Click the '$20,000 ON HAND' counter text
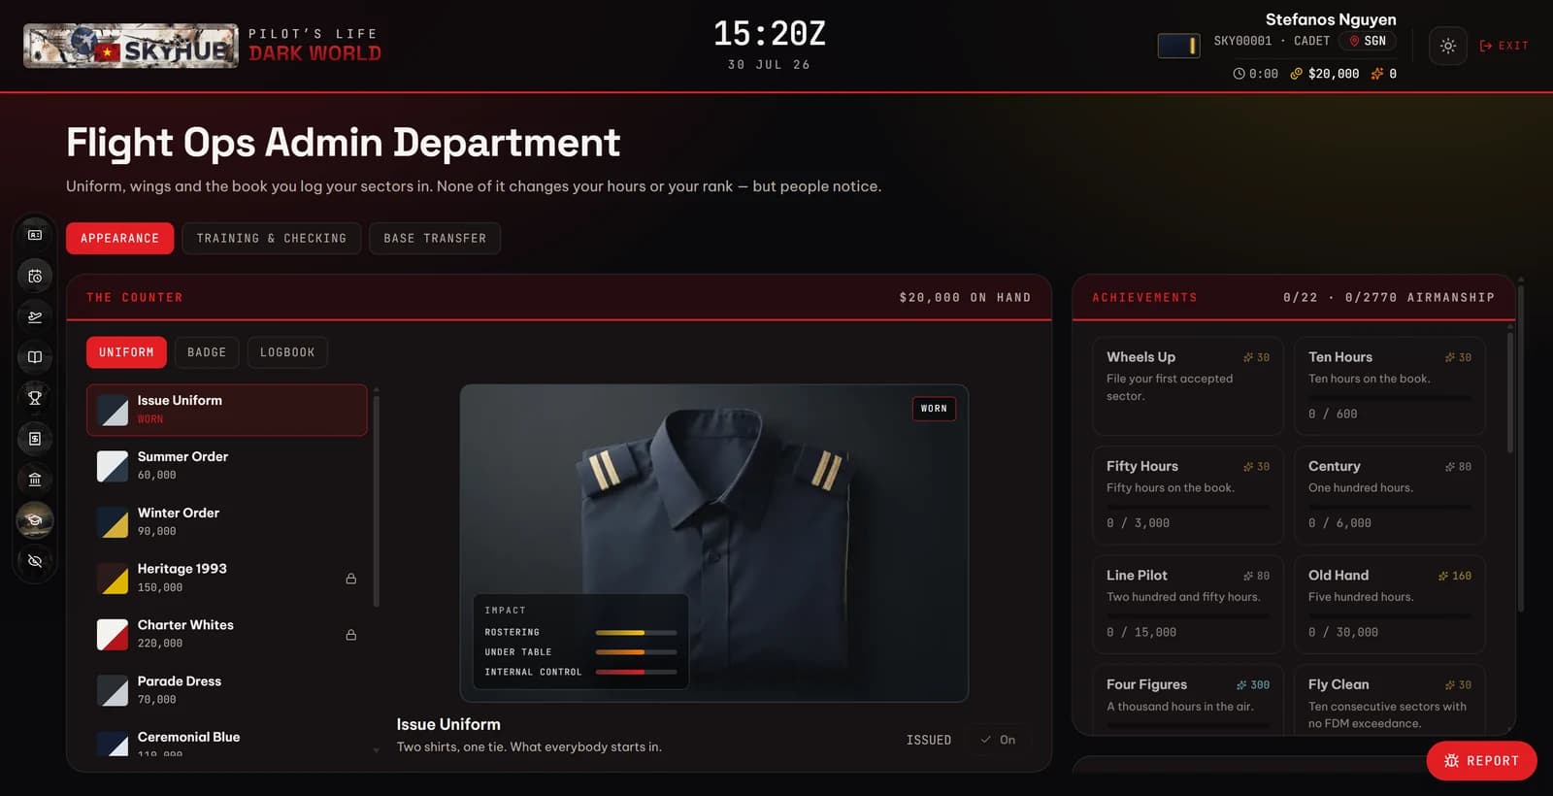This screenshot has height=796, width=1553. click(x=965, y=298)
